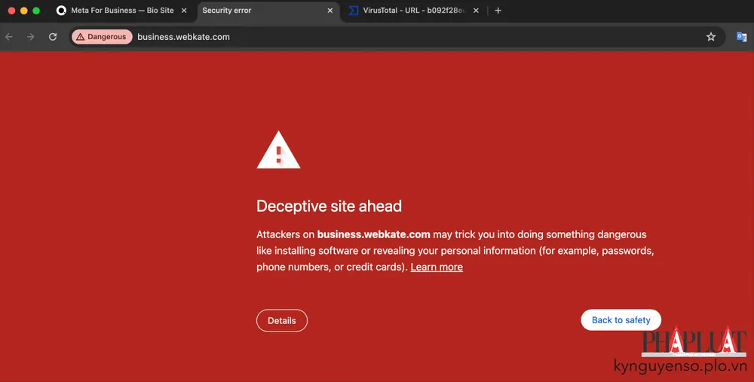Viewport: 754px width, 382px height.
Task: Close the Security error tab
Action: pyautogui.click(x=330, y=10)
